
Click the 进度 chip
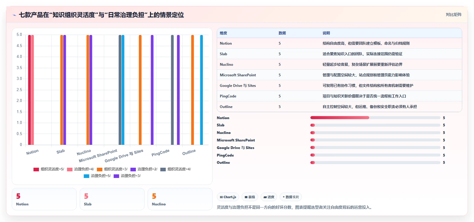[x=269, y=197]
